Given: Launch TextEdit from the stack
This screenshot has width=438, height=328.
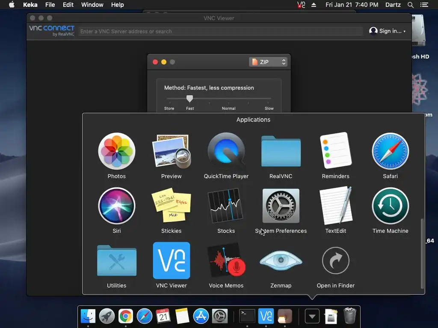Looking at the screenshot, I should point(336,206).
